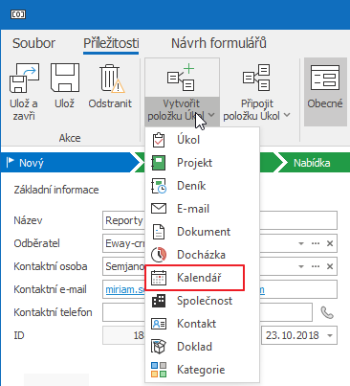Click the phone handset icon by Kontaktní telefon
The width and height of the screenshot is (350, 386).
(327, 312)
